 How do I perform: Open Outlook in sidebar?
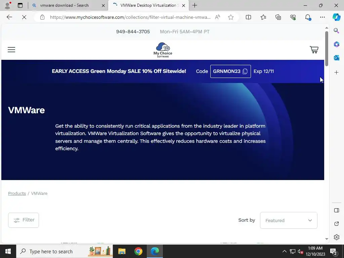(337, 58)
